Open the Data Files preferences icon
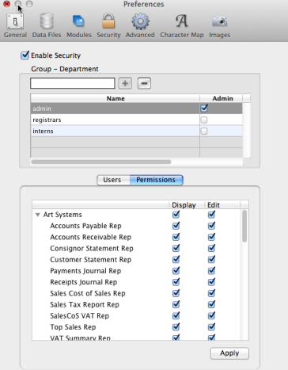This screenshot has height=370, width=288. (47, 26)
